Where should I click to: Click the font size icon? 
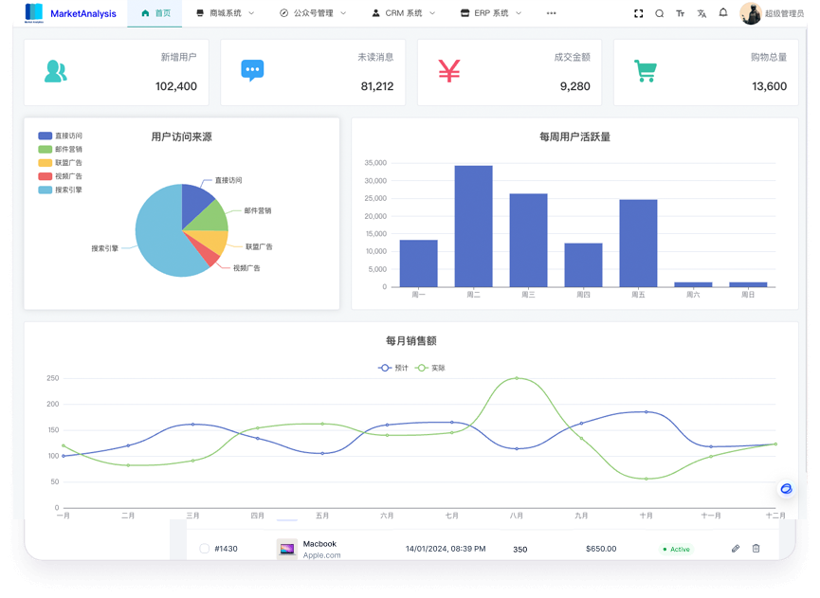[680, 13]
